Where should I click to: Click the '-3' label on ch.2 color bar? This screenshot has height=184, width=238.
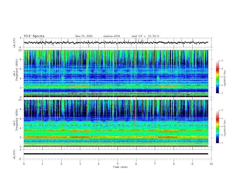coord(221,110)
